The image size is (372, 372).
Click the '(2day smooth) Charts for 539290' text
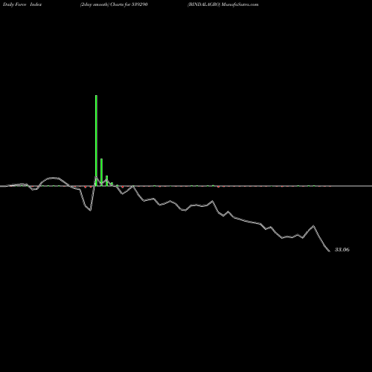coord(114,4)
